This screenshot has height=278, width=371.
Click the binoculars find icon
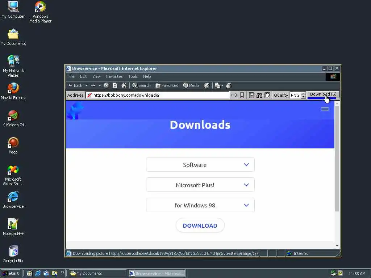click(x=259, y=95)
